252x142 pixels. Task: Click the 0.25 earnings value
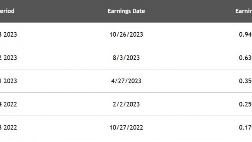coord(245,104)
